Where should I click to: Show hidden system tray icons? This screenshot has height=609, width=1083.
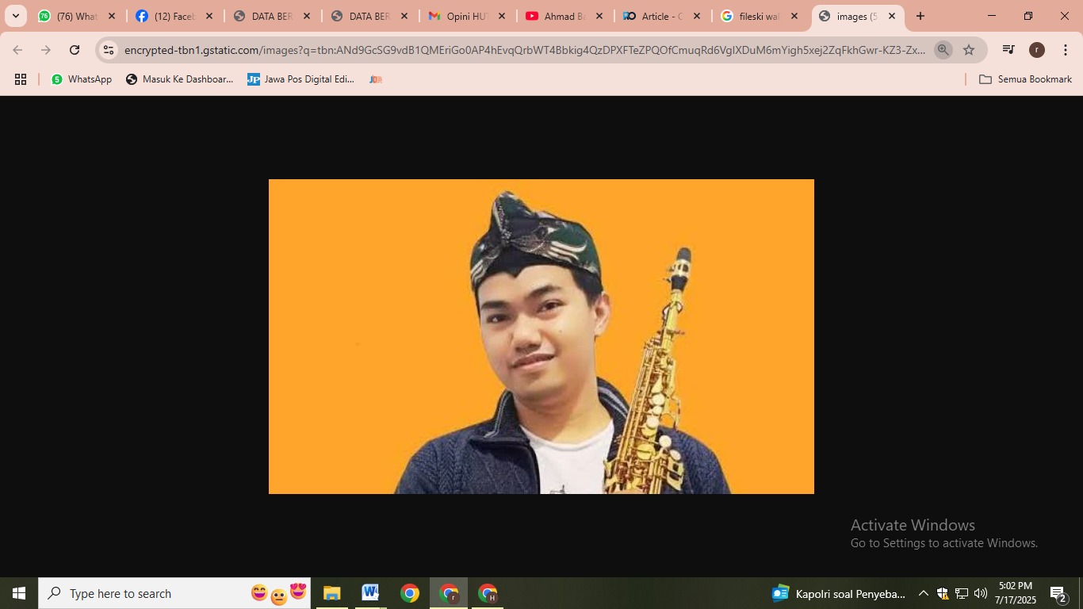[x=923, y=593]
